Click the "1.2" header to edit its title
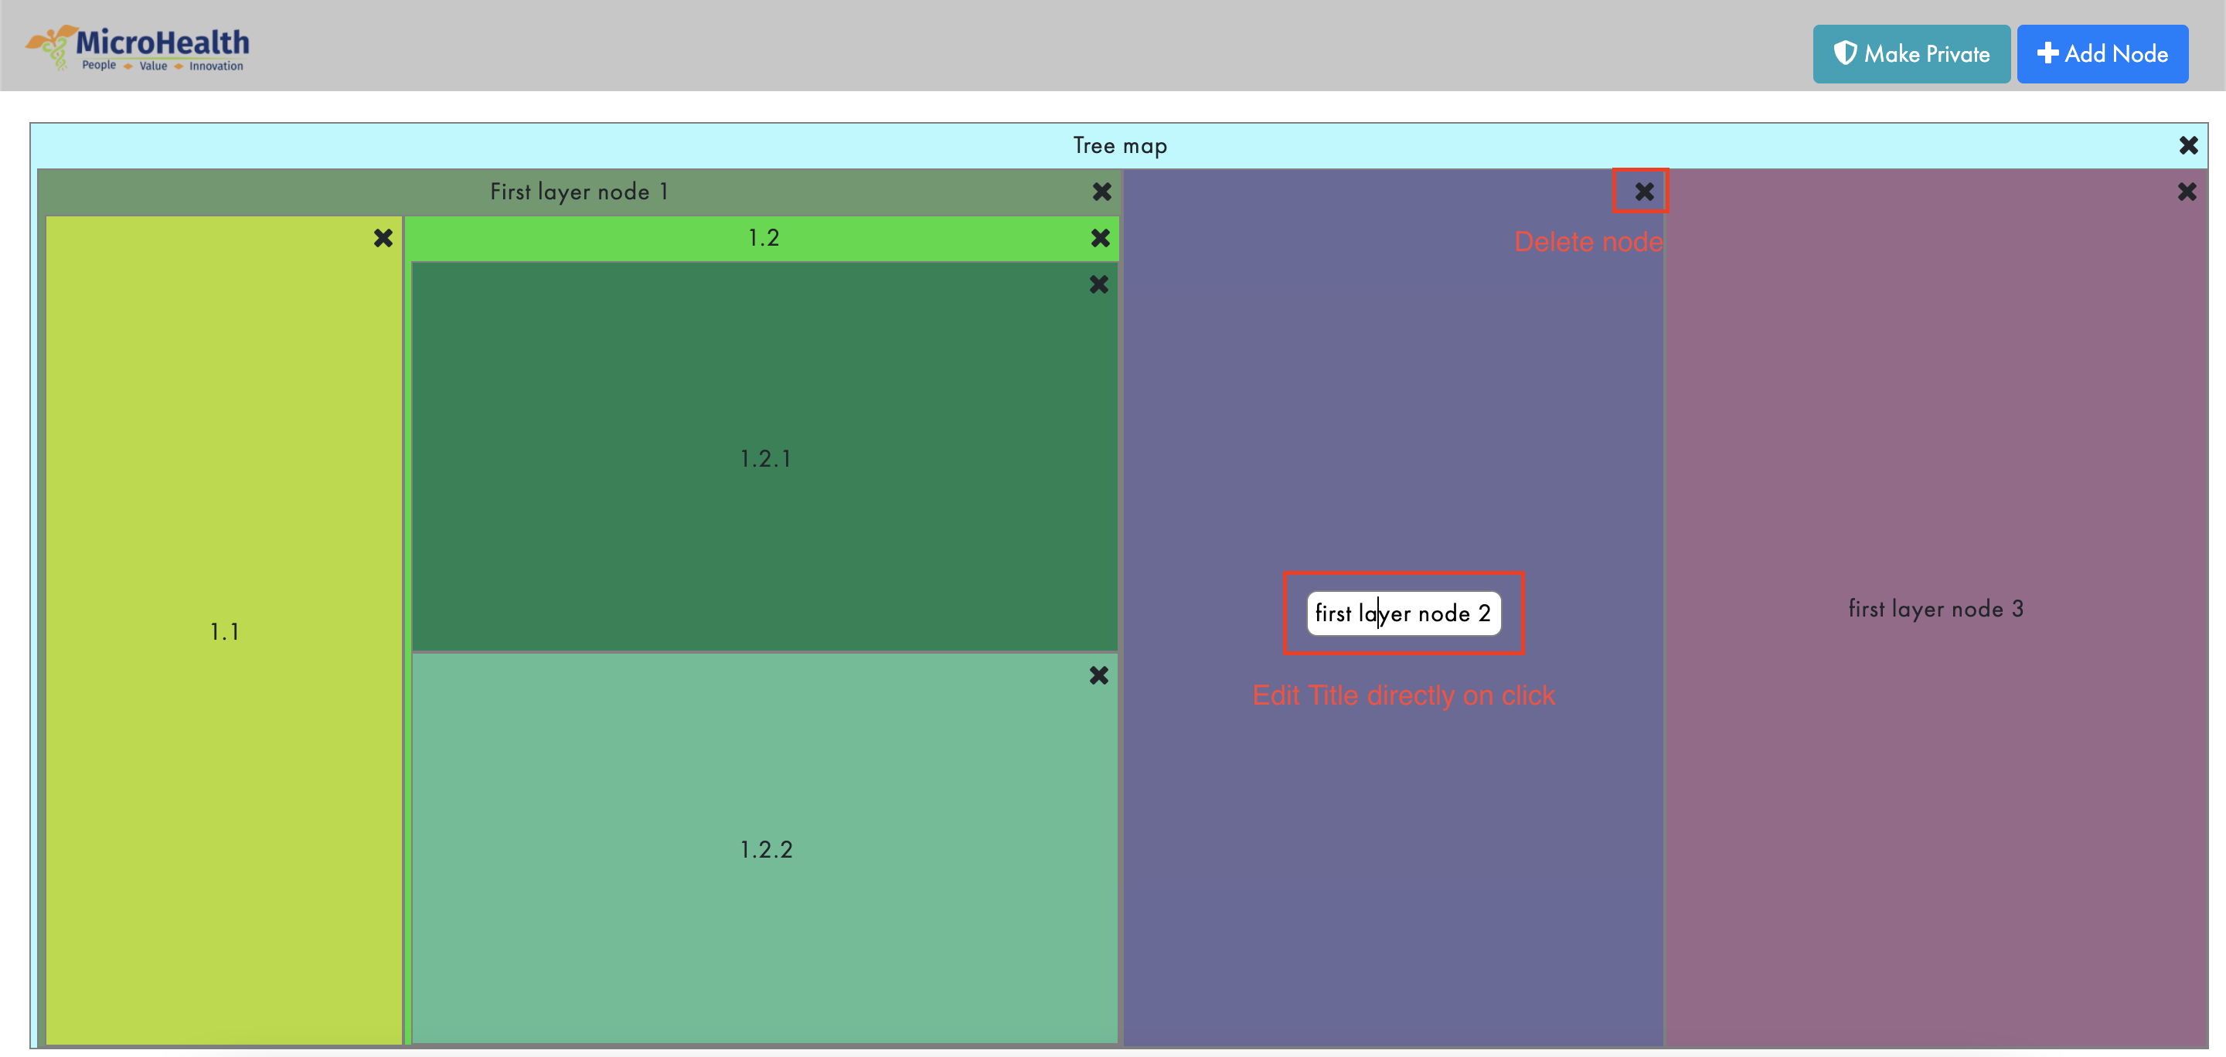Viewport: 2226px width, 1057px height. [x=764, y=237]
